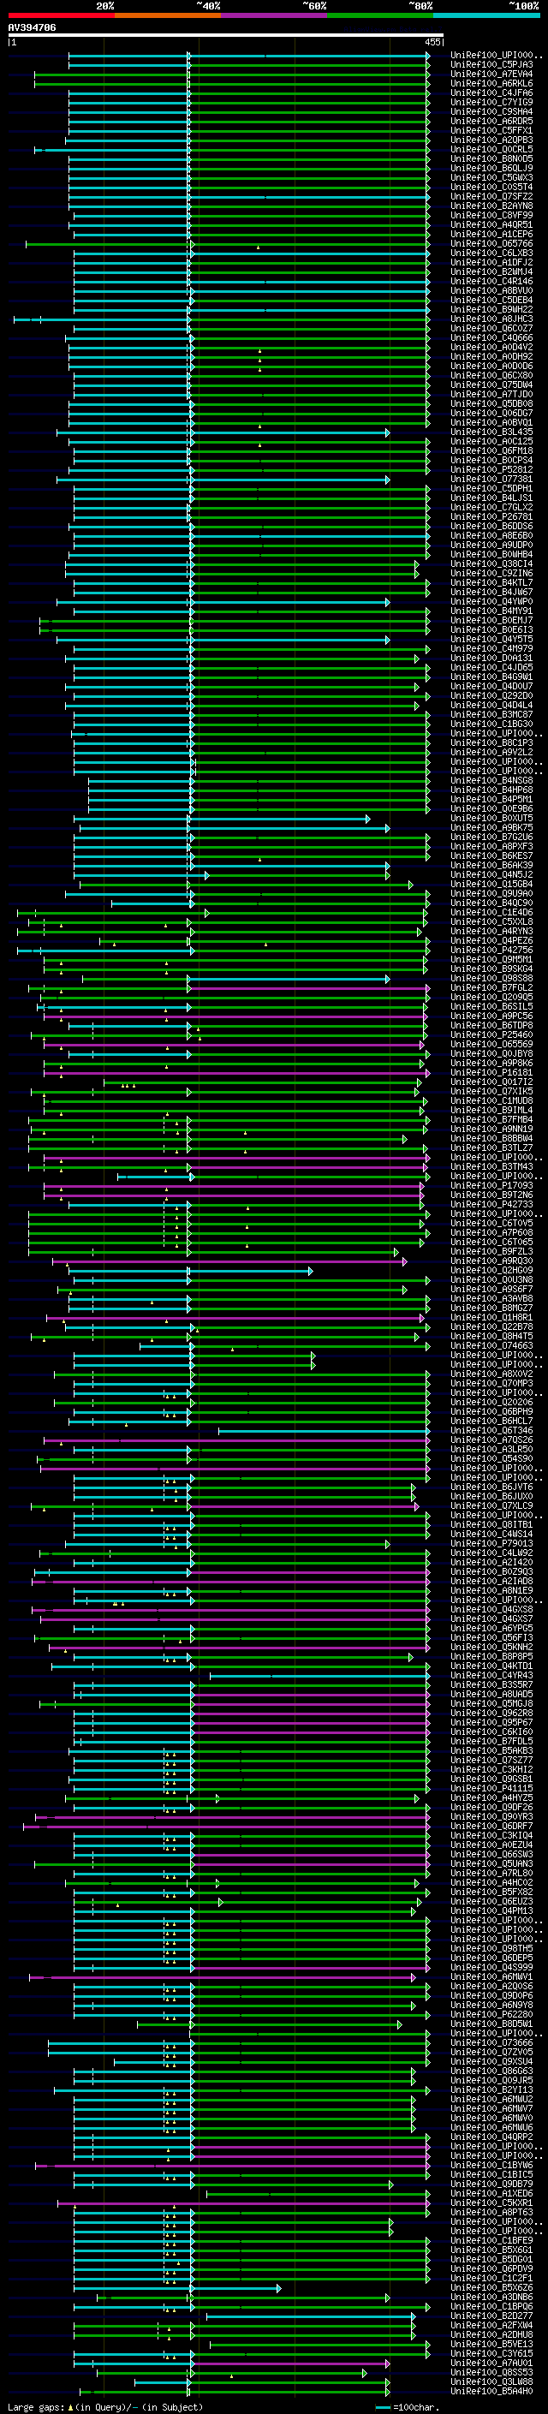Select hit UniRef100_A4RYN3
548x2414 pixels.
pos(491,931)
